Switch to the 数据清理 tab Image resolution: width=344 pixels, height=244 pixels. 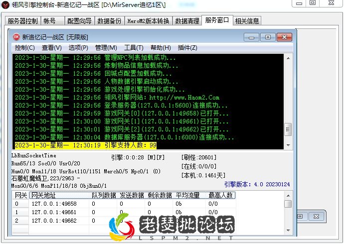pyautogui.click(x=187, y=21)
